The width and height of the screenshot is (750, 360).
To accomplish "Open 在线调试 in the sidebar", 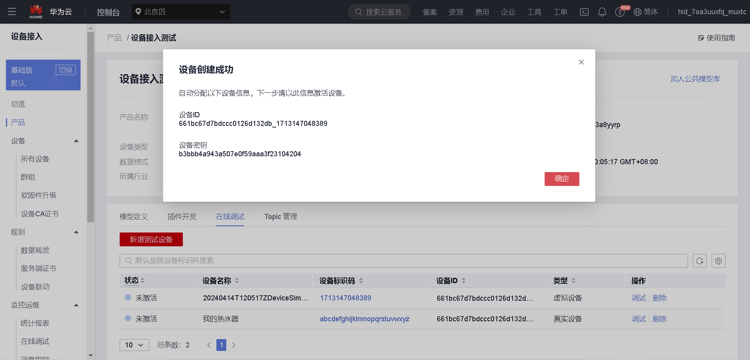I will [35, 341].
